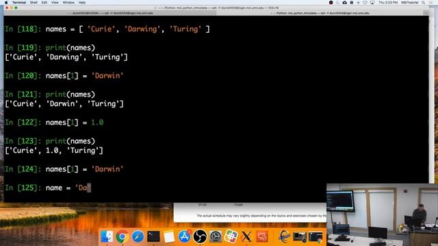Open Notification Center icon in menu bar
The height and width of the screenshot is (246, 438).
tap(432, 3)
